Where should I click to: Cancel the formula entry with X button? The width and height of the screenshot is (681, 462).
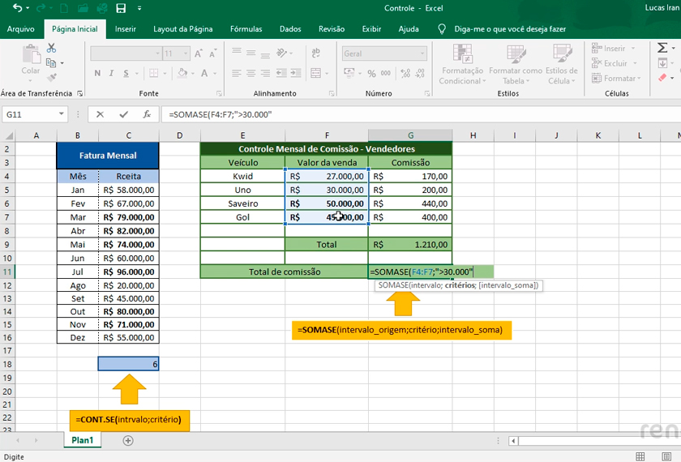coord(100,114)
